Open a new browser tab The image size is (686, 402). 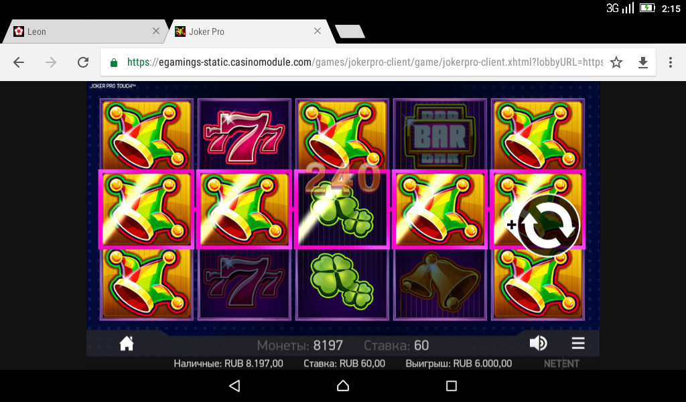350,31
